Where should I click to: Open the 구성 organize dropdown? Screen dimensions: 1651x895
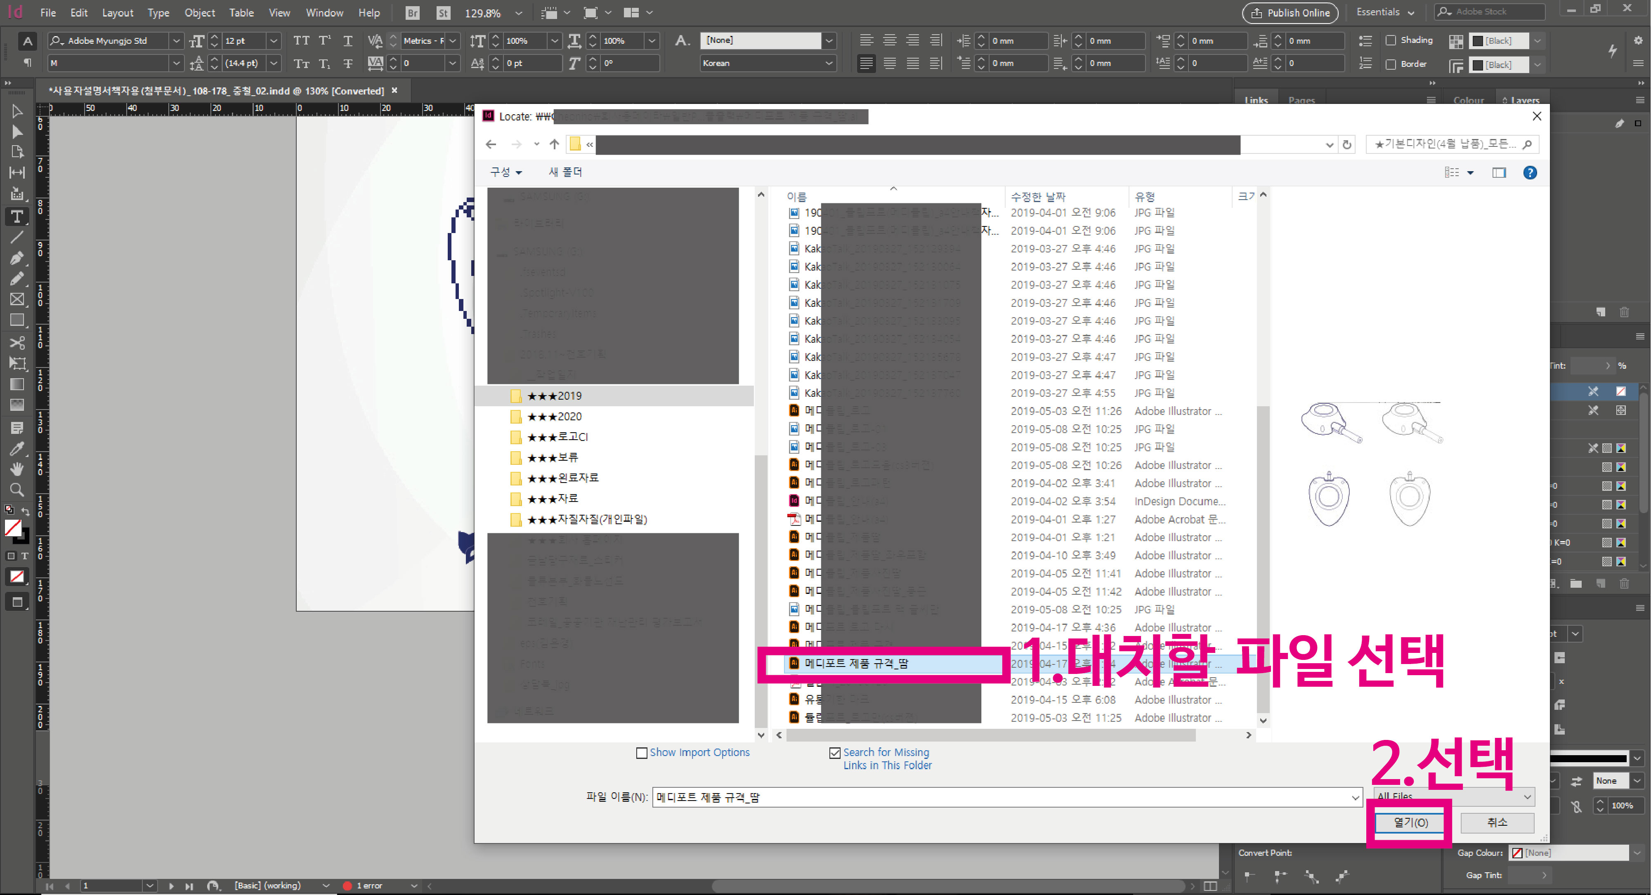click(x=505, y=172)
